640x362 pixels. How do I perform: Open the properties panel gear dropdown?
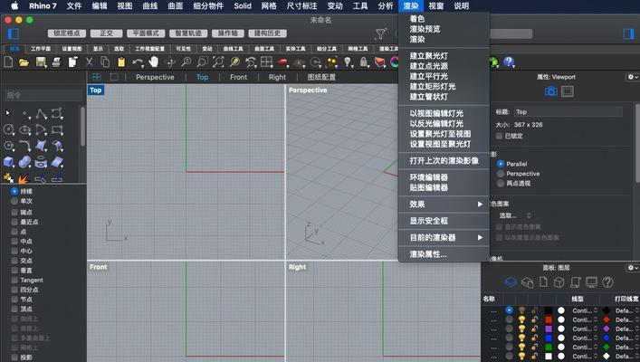(632, 77)
